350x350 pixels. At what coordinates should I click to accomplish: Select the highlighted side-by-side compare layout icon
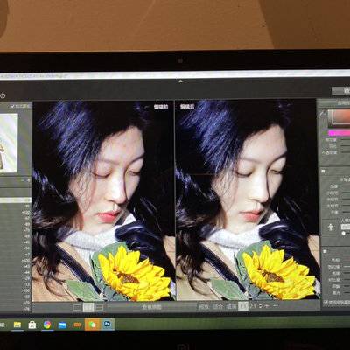click(88, 307)
